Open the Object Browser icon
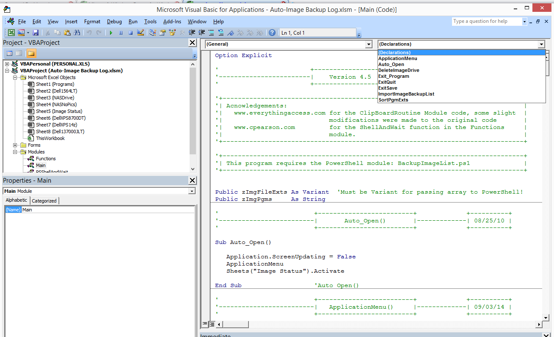Viewport: 554px width, 337px height. [x=172, y=33]
